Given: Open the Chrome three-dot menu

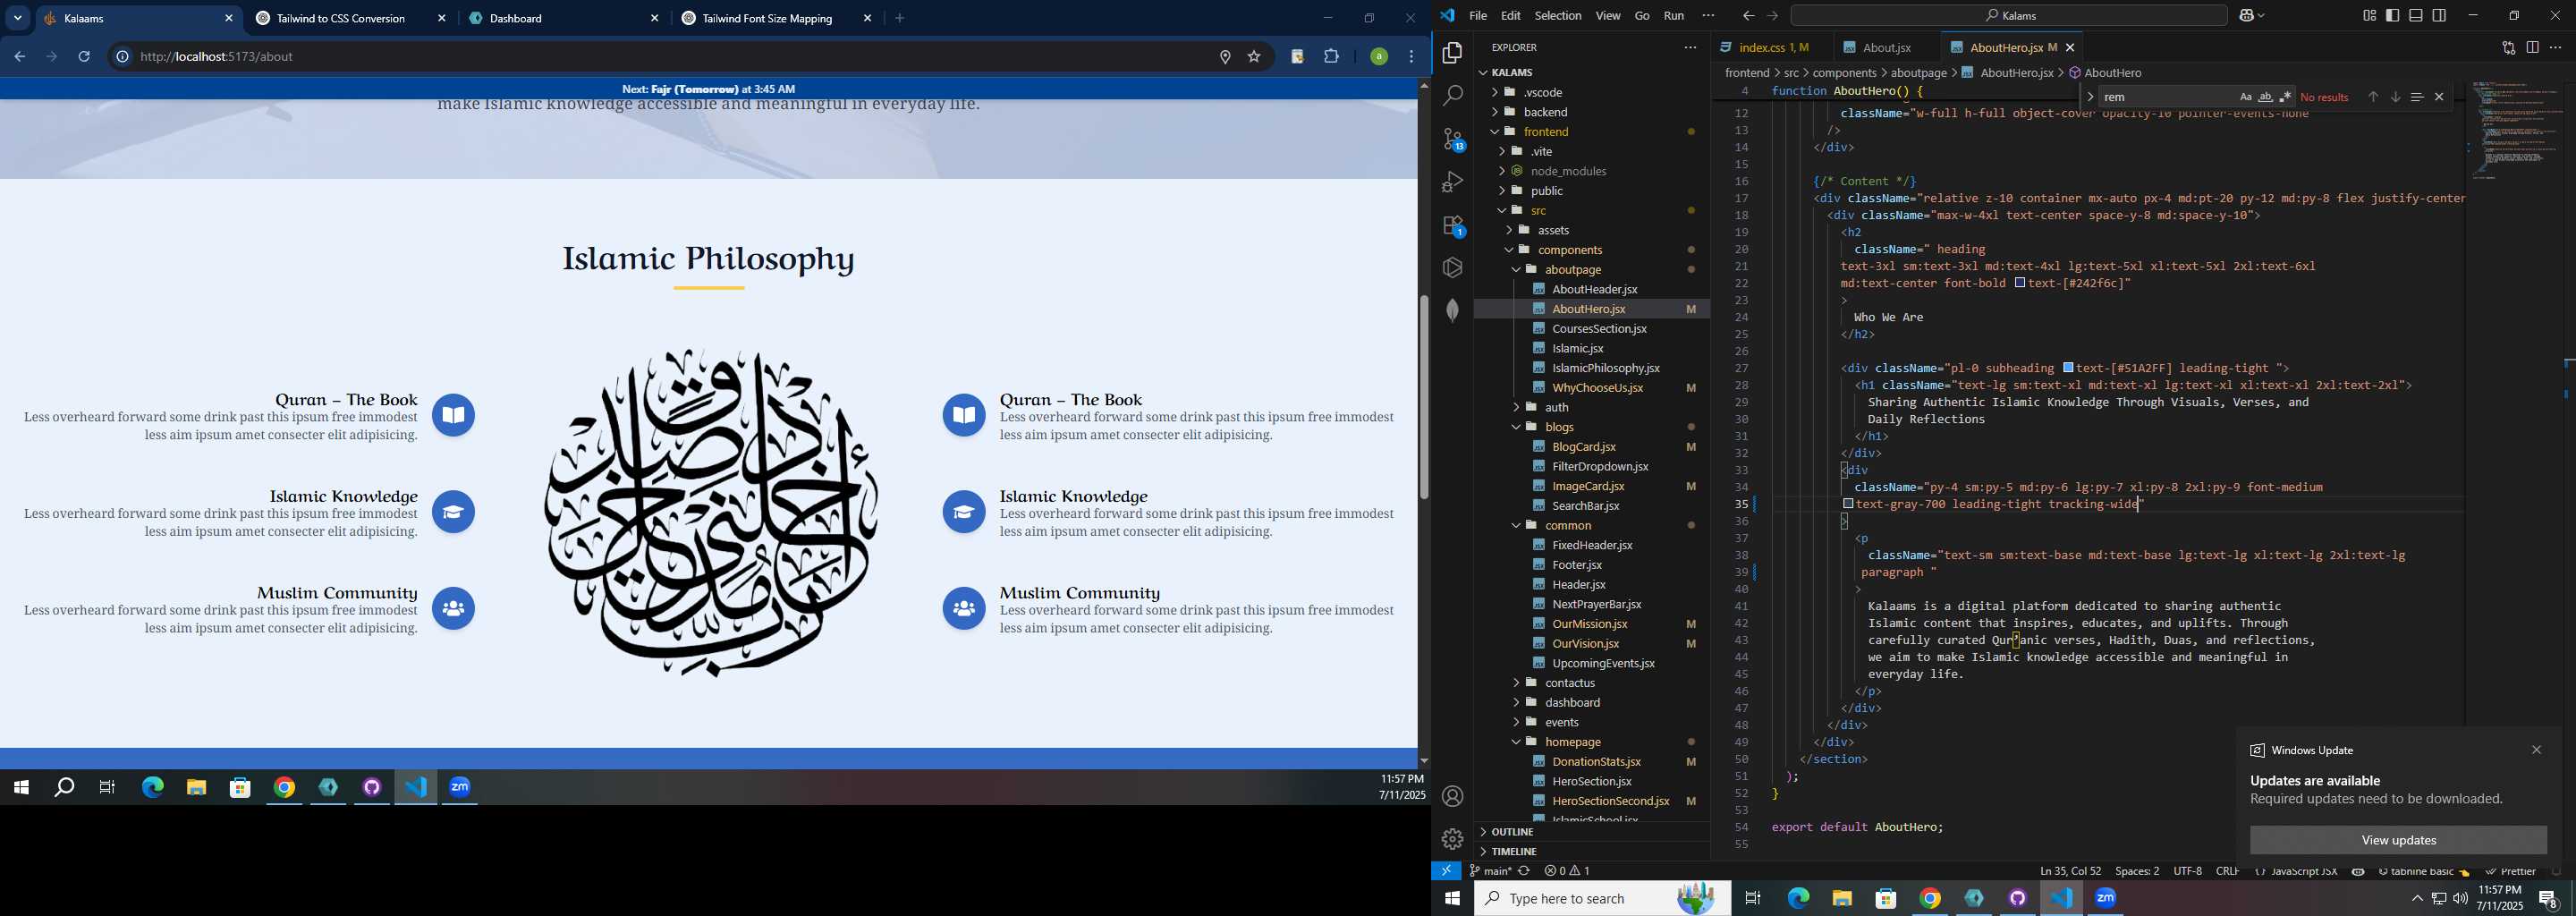Looking at the screenshot, I should [x=1412, y=57].
